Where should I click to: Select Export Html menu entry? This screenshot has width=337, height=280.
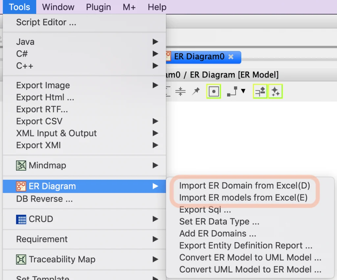click(x=84, y=98)
